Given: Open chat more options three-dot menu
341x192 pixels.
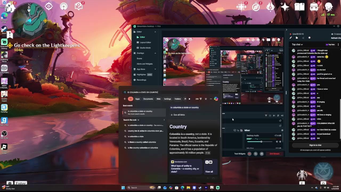Looking at the screenshot, I should (338, 45).
